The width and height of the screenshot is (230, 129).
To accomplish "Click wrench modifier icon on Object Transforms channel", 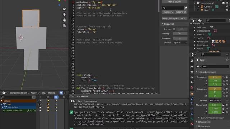I will click(28, 111).
